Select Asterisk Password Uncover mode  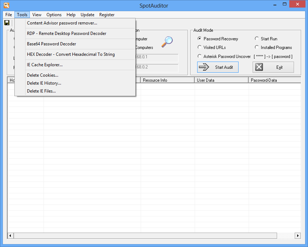(x=224, y=57)
